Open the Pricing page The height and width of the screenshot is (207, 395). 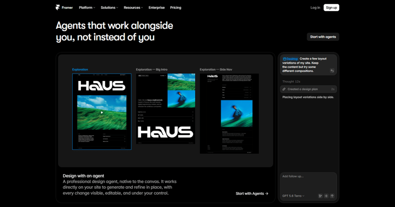[176, 8]
